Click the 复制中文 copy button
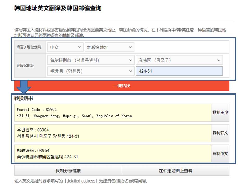Viewport: 250px width, 188px height. 220,154
